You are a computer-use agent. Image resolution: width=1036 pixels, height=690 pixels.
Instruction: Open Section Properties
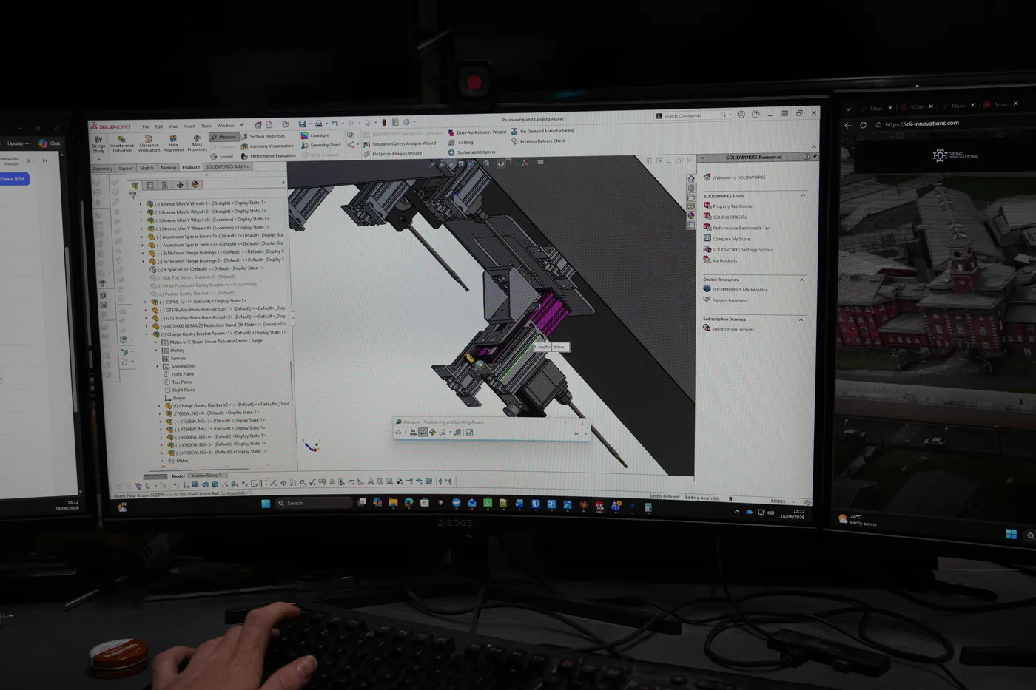click(263, 136)
